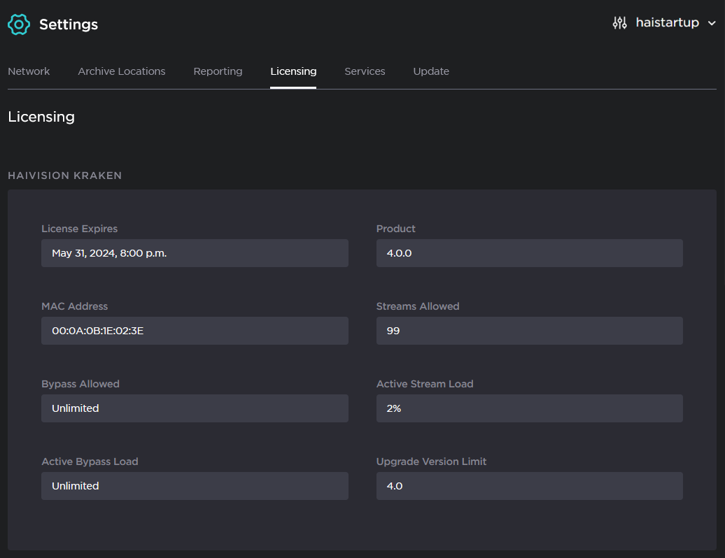Open the Archive Locations tab
Screen dimensions: 725x558
coord(121,71)
